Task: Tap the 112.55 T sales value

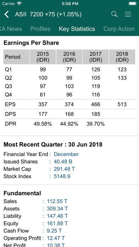Action: (57, 201)
